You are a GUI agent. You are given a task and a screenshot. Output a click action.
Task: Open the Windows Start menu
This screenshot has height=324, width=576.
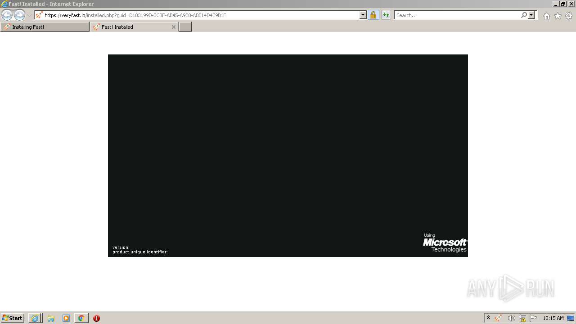pos(12,318)
